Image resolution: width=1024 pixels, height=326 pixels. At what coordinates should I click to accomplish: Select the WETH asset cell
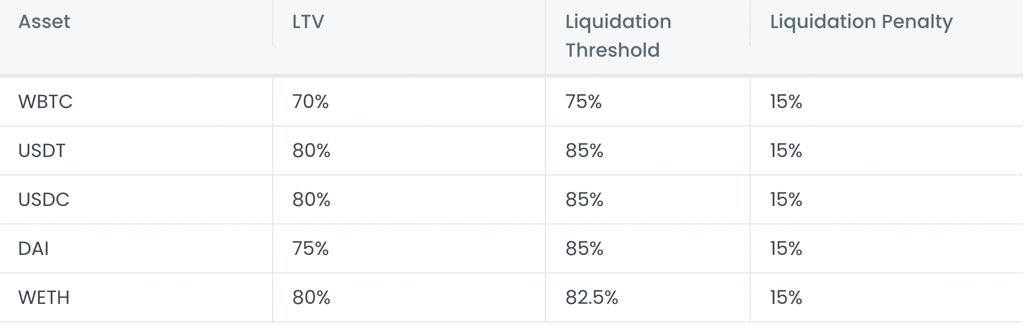(44, 297)
